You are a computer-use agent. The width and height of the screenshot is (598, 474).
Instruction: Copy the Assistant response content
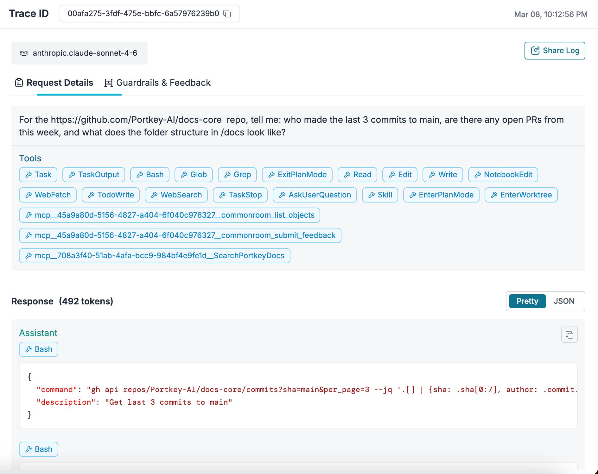tap(569, 335)
